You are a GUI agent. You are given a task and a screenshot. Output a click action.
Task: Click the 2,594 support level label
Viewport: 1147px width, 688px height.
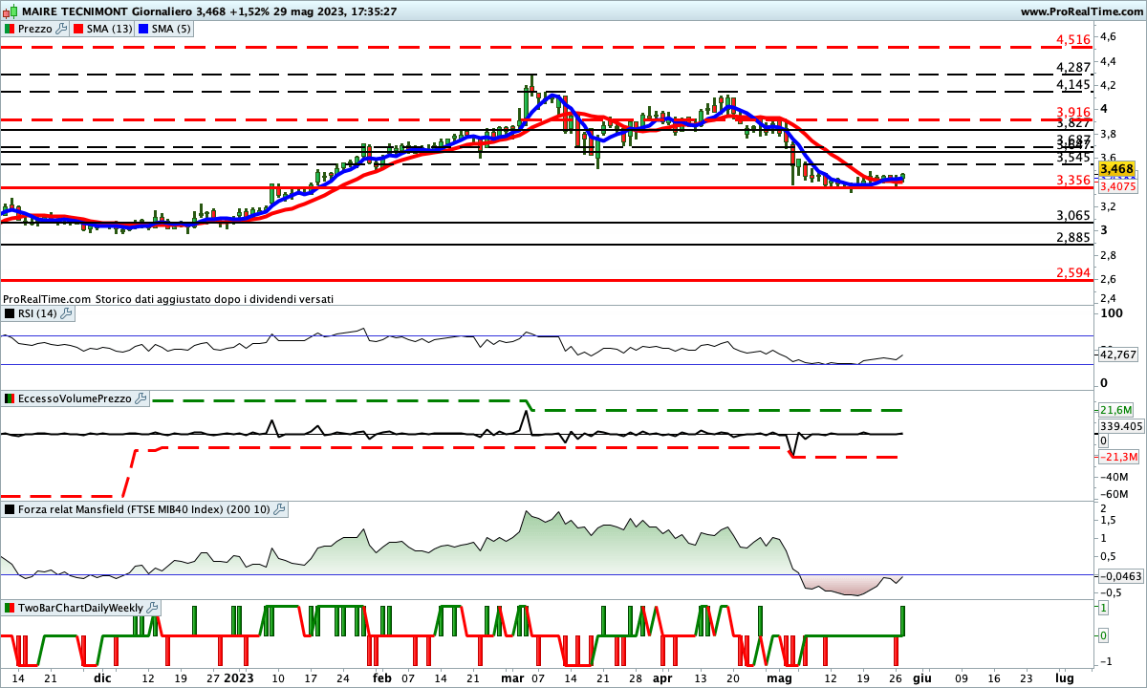1072,273
